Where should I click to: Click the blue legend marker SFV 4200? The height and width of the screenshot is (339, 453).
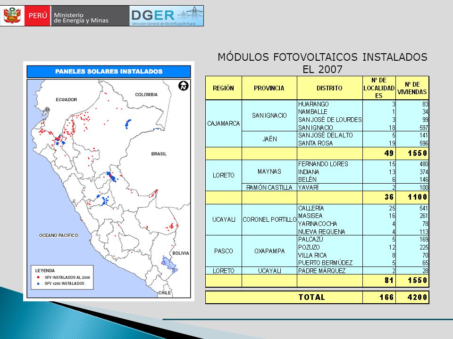tap(38, 283)
